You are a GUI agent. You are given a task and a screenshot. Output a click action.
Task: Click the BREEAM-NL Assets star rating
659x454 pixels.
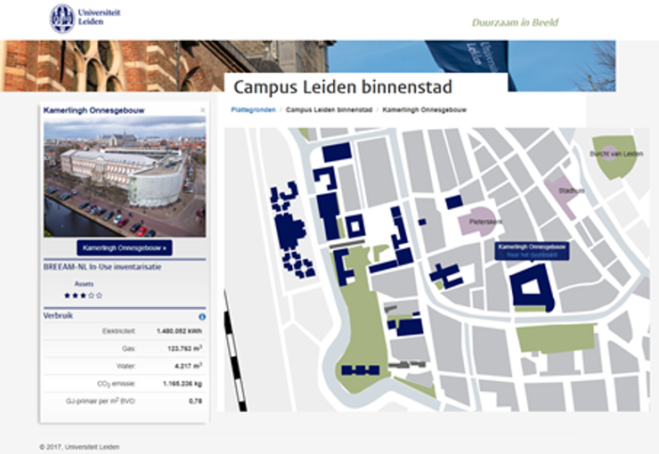coord(83,296)
